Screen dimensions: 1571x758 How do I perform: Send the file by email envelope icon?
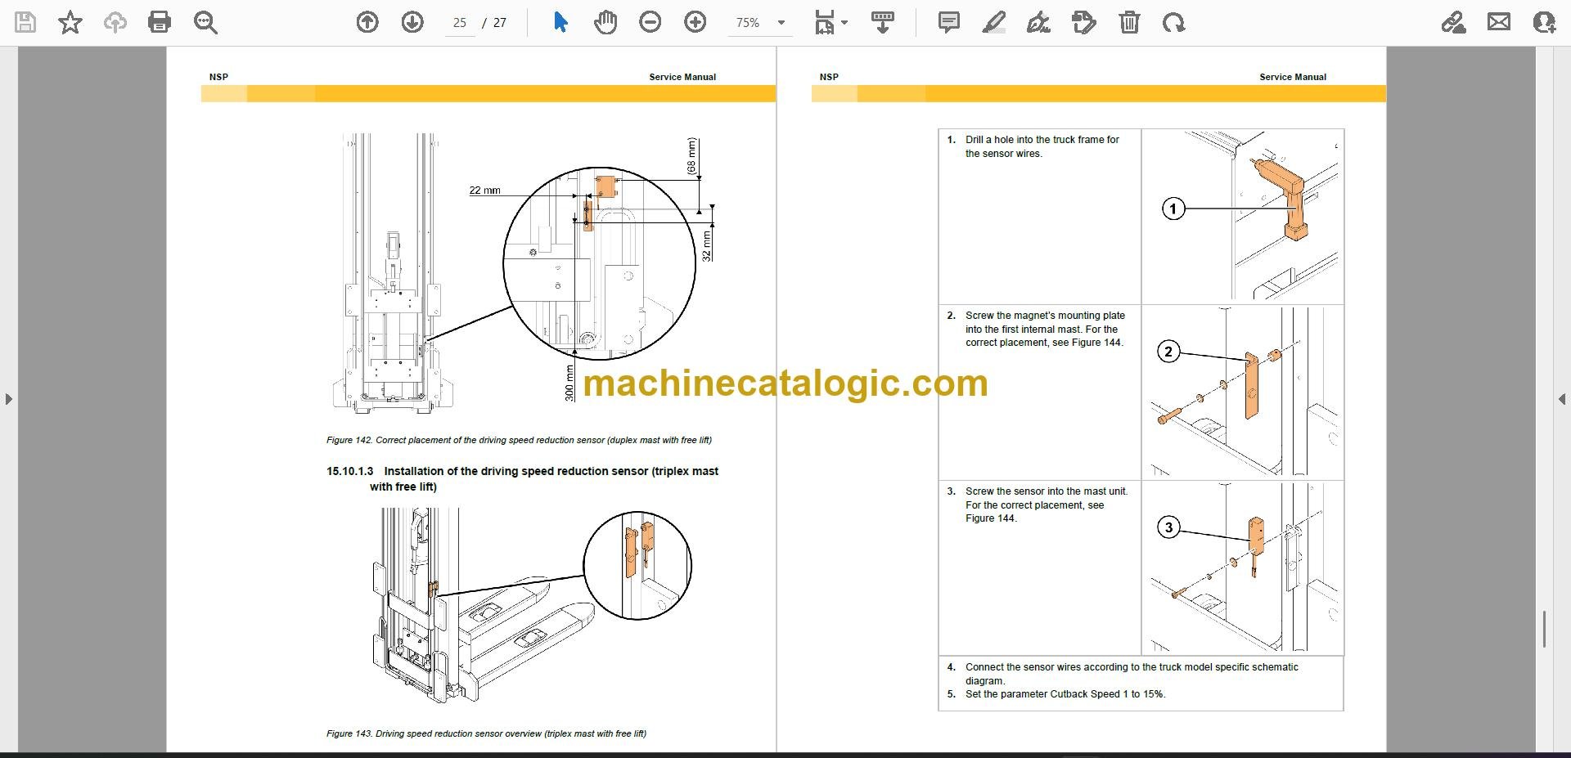(1499, 22)
